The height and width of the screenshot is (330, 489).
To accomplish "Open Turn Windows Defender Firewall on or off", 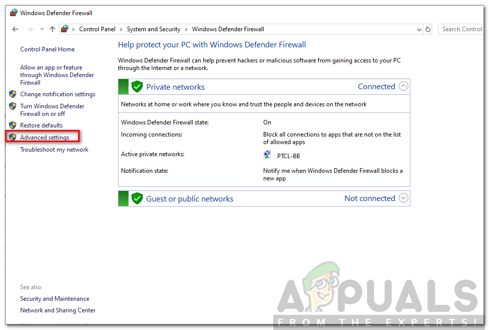I will pyautogui.click(x=52, y=110).
